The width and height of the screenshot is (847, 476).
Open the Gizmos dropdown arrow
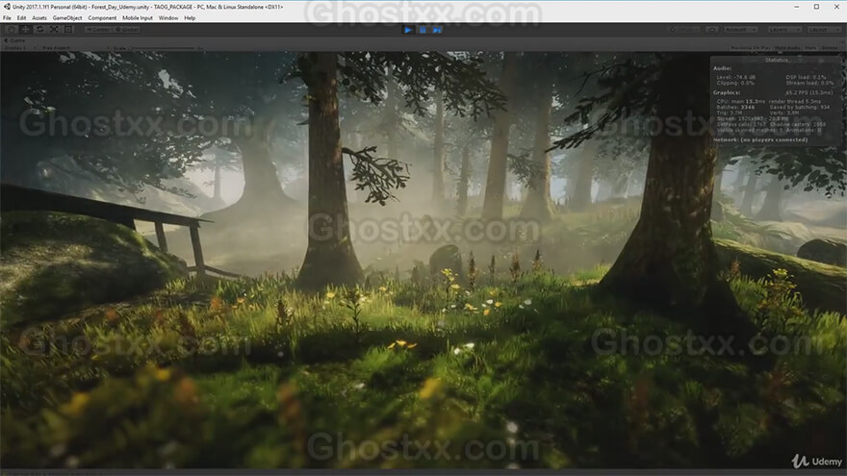[841, 47]
